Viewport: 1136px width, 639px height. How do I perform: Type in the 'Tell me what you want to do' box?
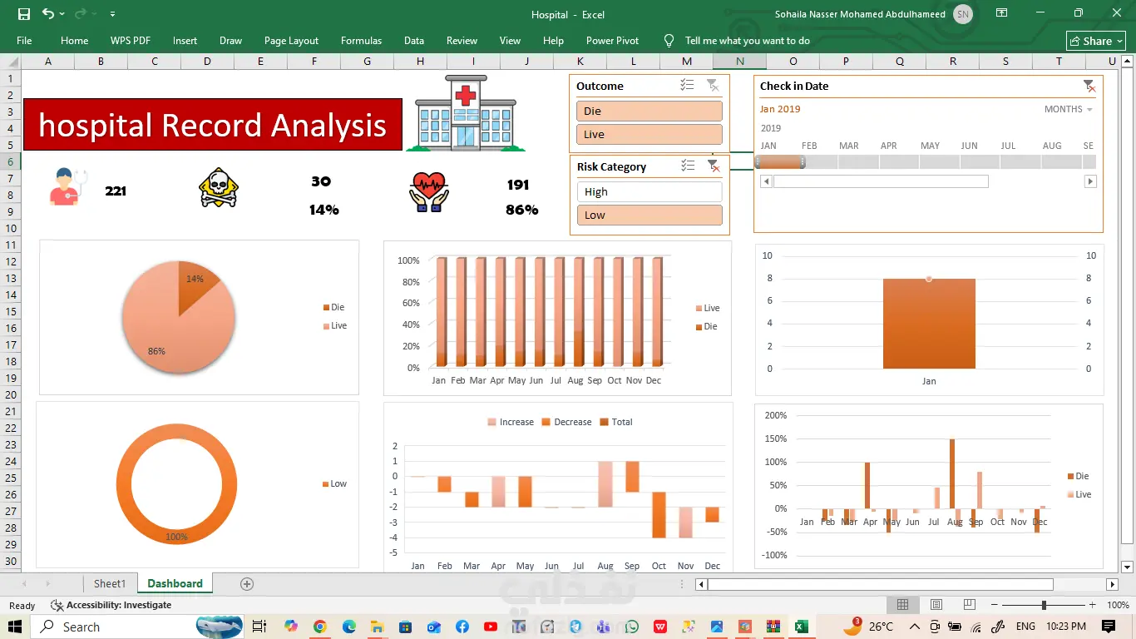pyautogui.click(x=747, y=40)
